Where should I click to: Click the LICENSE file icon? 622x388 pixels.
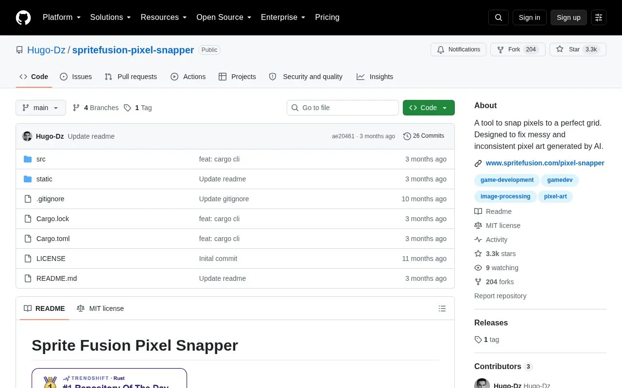click(x=28, y=259)
